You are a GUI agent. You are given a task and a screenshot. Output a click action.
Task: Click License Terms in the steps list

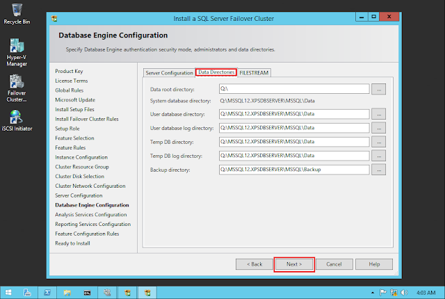(x=72, y=81)
